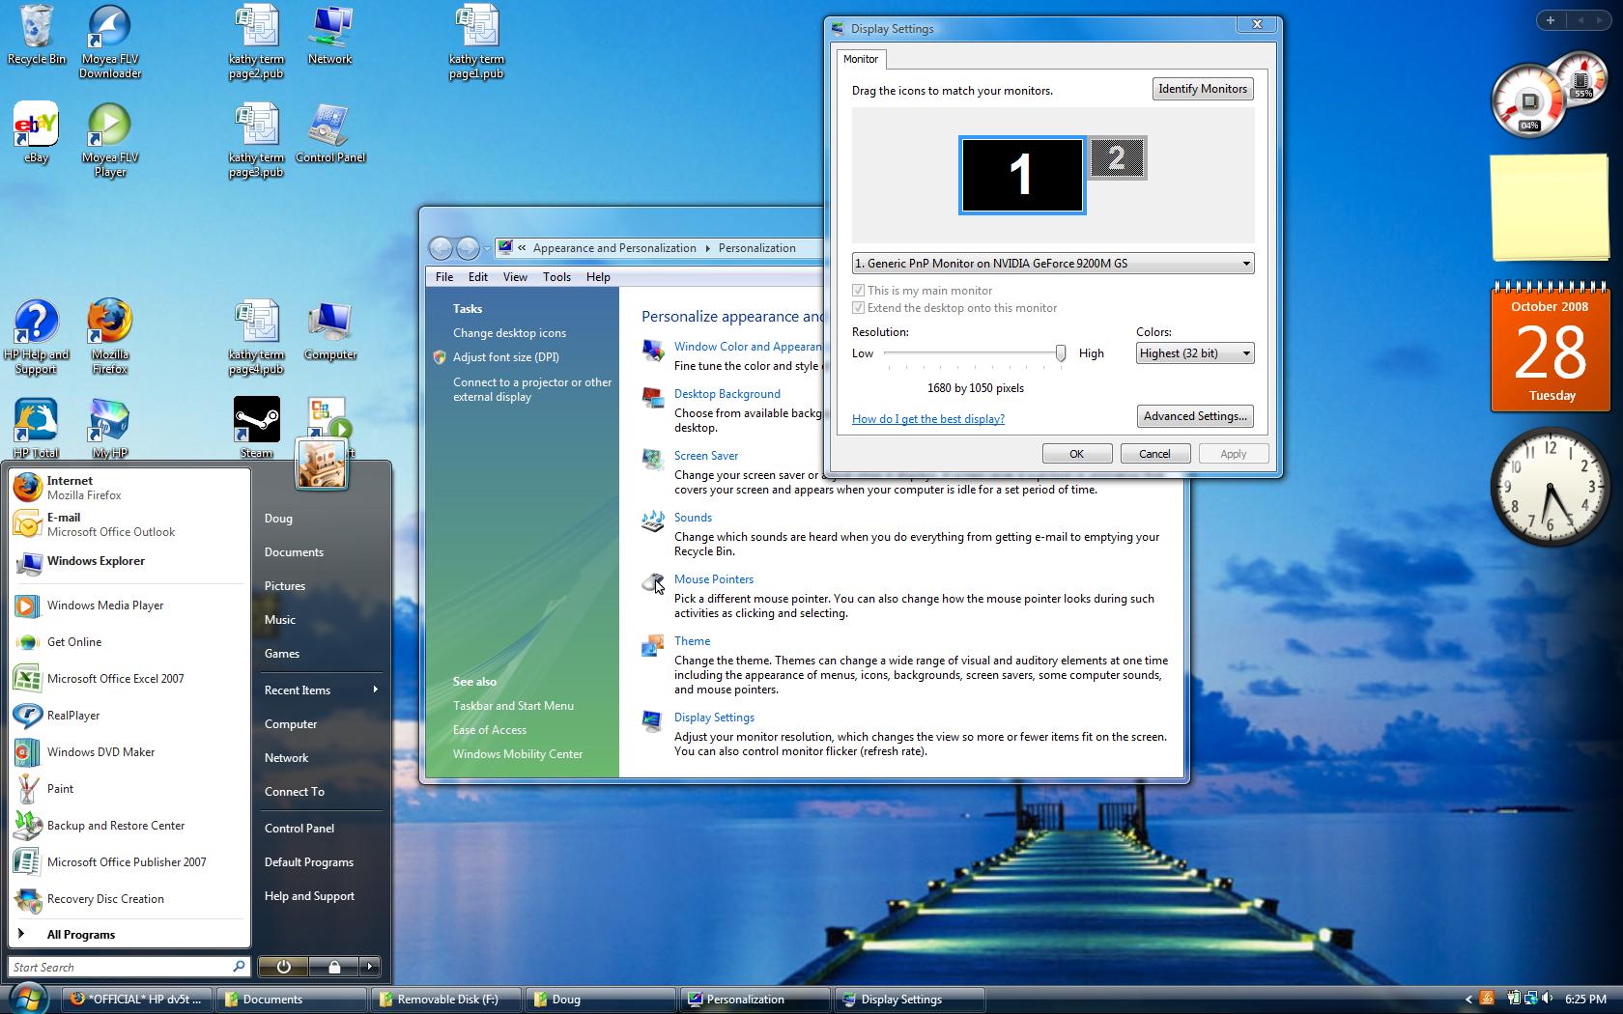Select the monitor 2 icon

(1117, 158)
